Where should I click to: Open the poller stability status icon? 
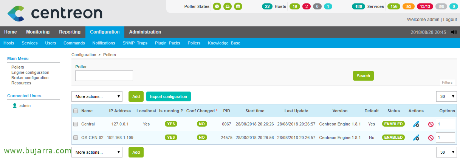point(227,6)
